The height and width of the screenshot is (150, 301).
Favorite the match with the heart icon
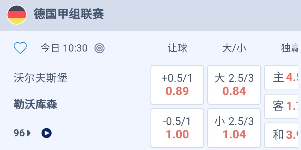click(x=20, y=48)
